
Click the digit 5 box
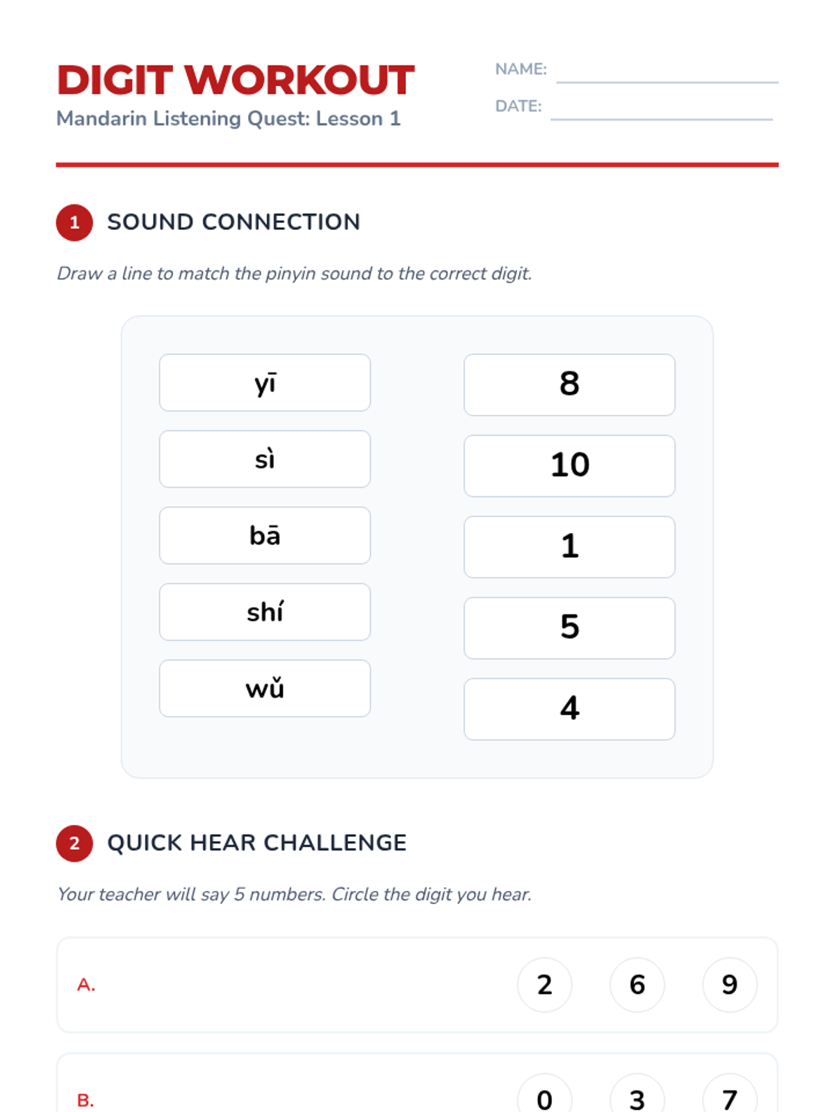pyautogui.click(x=569, y=628)
